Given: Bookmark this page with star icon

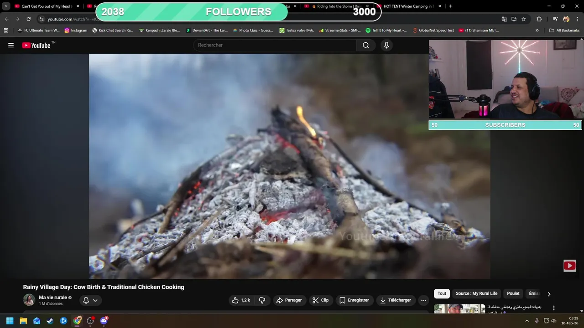Looking at the screenshot, I should click(x=524, y=19).
